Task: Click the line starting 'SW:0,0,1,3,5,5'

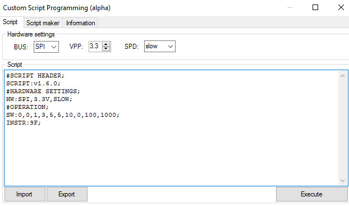Action: (63, 115)
